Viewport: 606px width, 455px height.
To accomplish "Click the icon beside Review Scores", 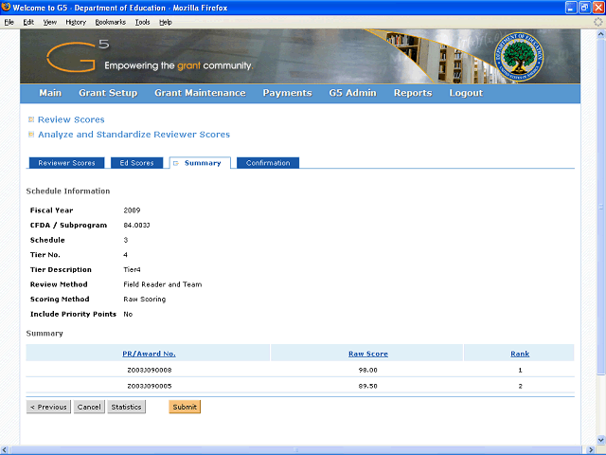I will click(31, 119).
